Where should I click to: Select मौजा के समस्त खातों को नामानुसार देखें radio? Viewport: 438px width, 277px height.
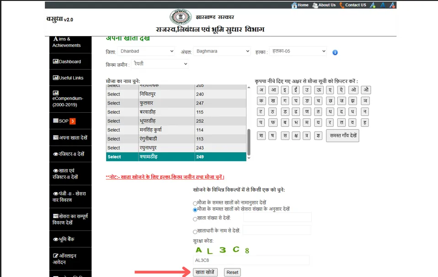[195, 203]
